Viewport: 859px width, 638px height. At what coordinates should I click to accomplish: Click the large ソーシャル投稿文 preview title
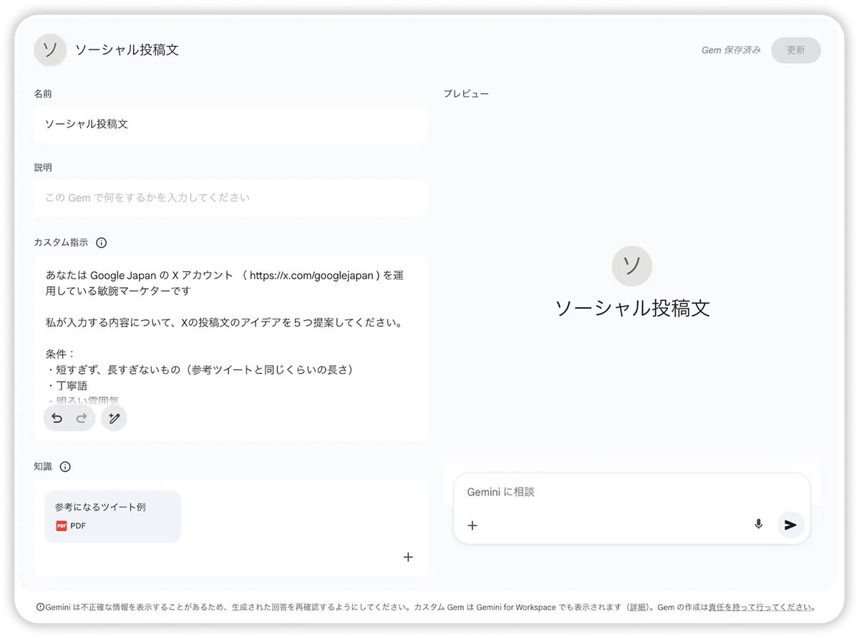point(632,309)
